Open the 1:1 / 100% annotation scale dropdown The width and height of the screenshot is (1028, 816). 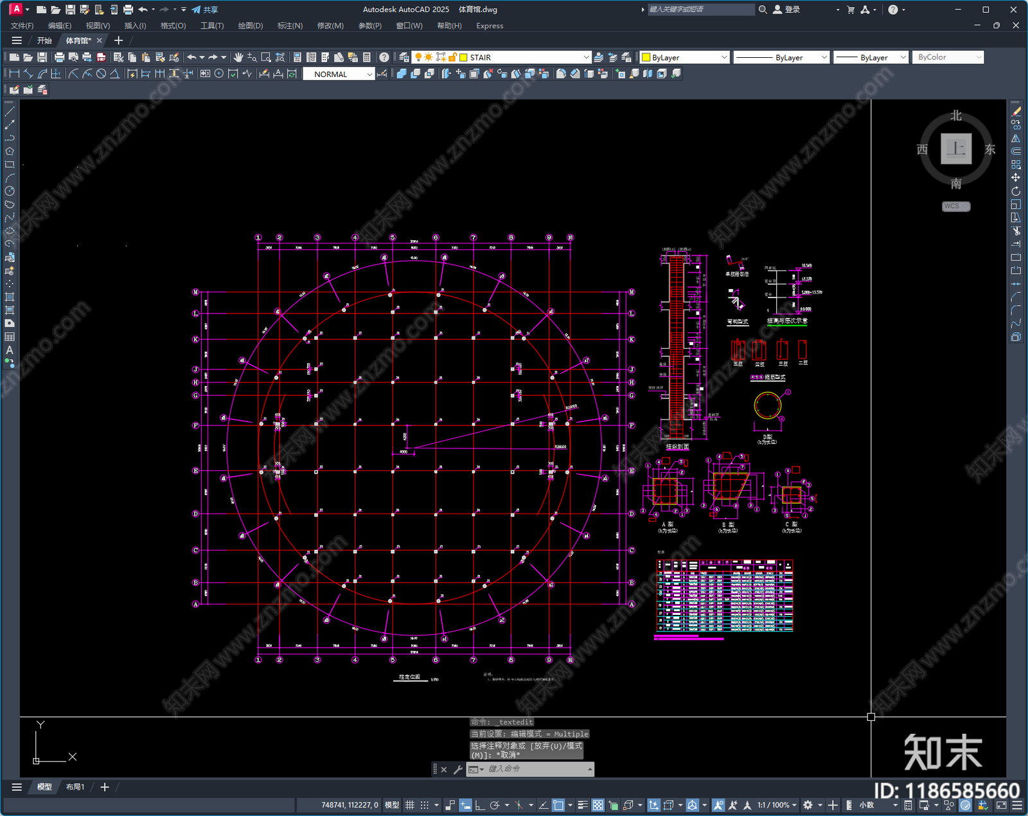pyautogui.click(x=777, y=805)
